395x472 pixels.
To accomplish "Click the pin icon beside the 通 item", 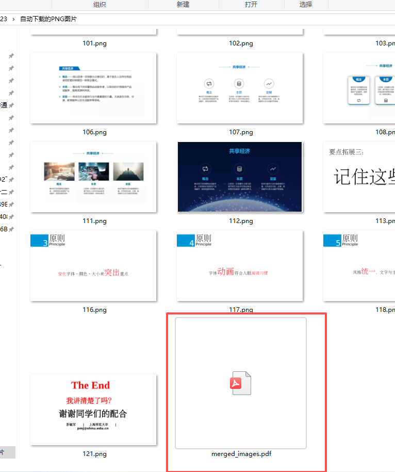I will pos(11,105).
